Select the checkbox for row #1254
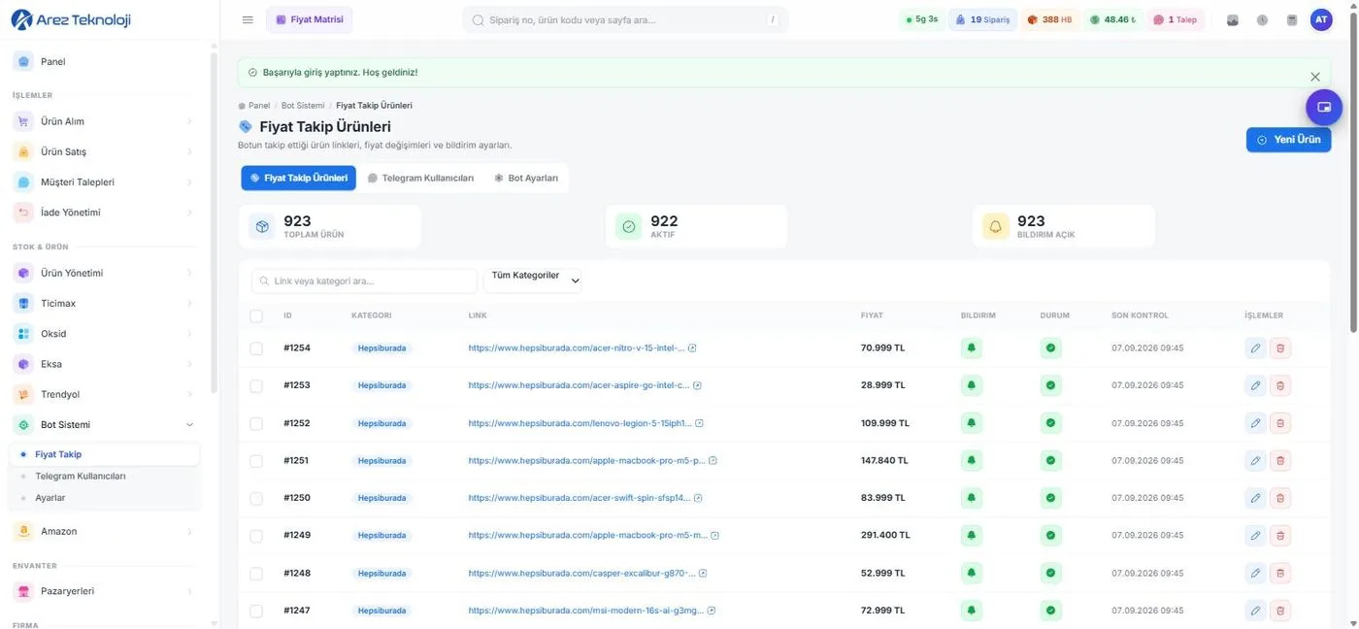Image resolution: width=1359 pixels, height=629 pixels. (x=256, y=348)
